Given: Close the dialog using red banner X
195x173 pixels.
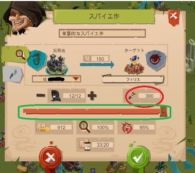Looking at the screenshot, I should tap(174, 17).
